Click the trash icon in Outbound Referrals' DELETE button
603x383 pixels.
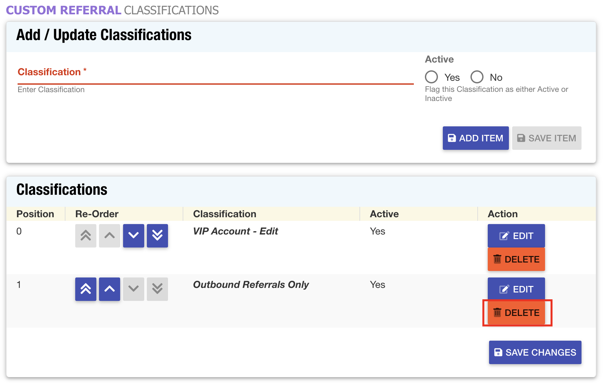(x=497, y=313)
